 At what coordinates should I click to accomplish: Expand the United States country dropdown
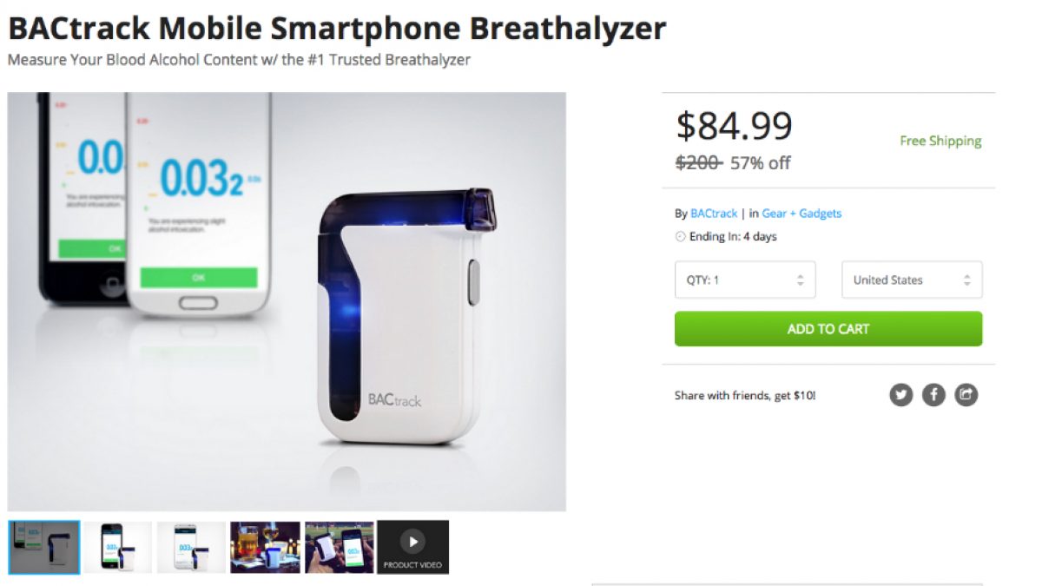tap(912, 280)
